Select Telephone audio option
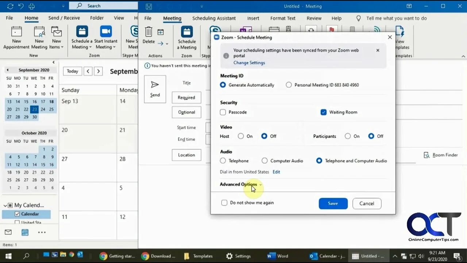467x263 pixels. click(x=223, y=161)
